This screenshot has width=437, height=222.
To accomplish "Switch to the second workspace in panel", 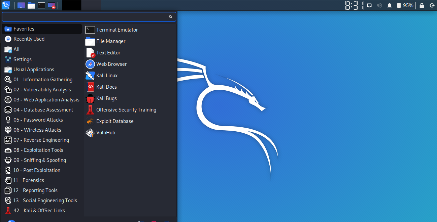I will click(x=91, y=5).
